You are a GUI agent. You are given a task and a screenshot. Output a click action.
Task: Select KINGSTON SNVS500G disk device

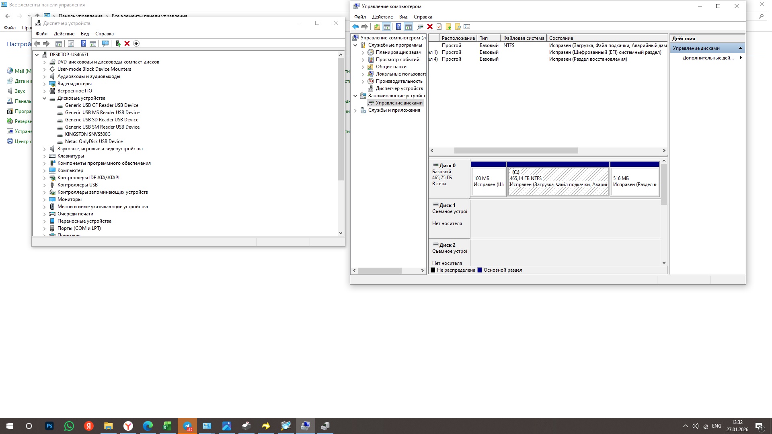click(88, 134)
